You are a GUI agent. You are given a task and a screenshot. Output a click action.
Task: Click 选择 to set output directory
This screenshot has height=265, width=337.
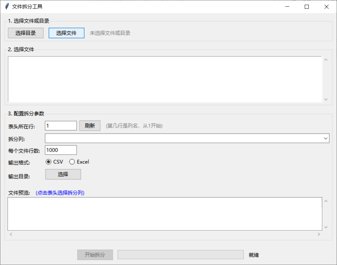coord(63,174)
